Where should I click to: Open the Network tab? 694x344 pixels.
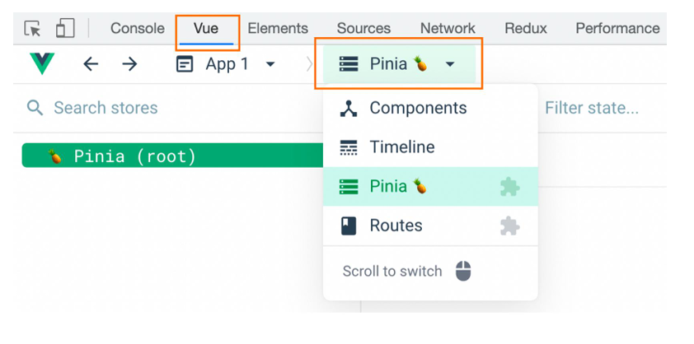click(448, 28)
